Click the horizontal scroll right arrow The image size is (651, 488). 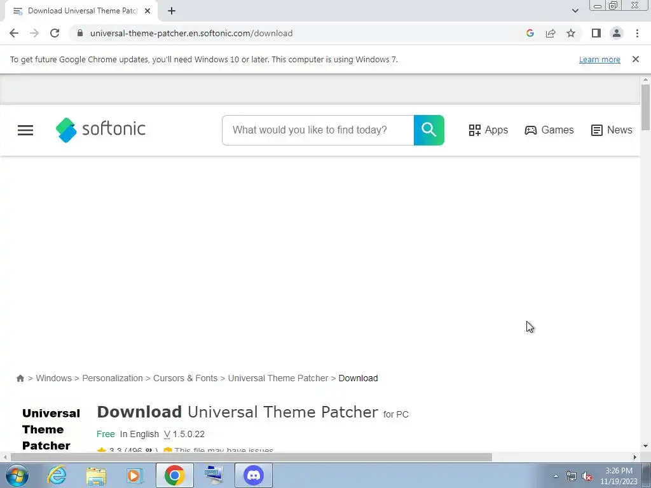pos(635,457)
